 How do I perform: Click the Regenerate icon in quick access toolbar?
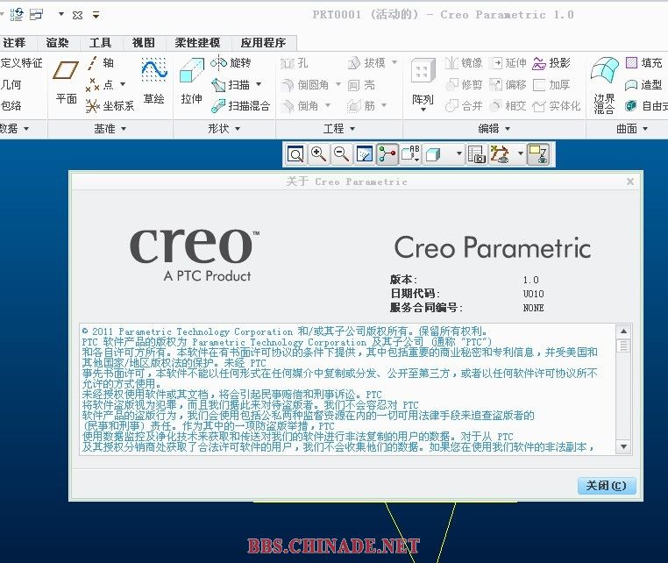[17, 15]
